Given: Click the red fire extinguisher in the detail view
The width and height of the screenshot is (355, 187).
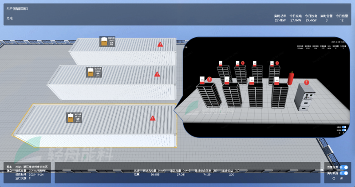Looking at the screenshot, I should 292,78.
